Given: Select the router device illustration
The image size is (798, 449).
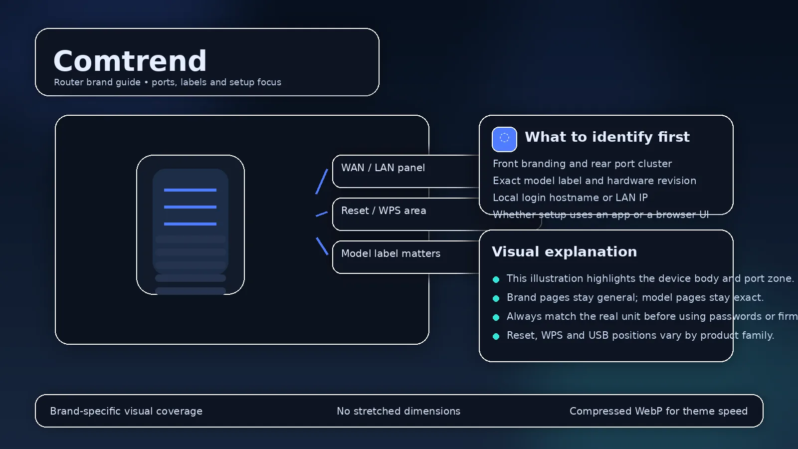Looking at the screenshot, I should (x=191, y=224).
